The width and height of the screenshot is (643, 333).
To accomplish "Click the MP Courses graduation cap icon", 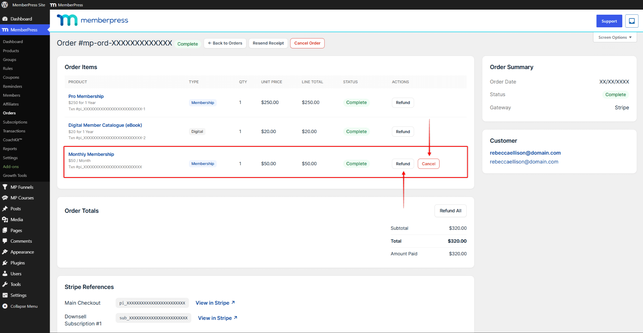I will 5,198.
